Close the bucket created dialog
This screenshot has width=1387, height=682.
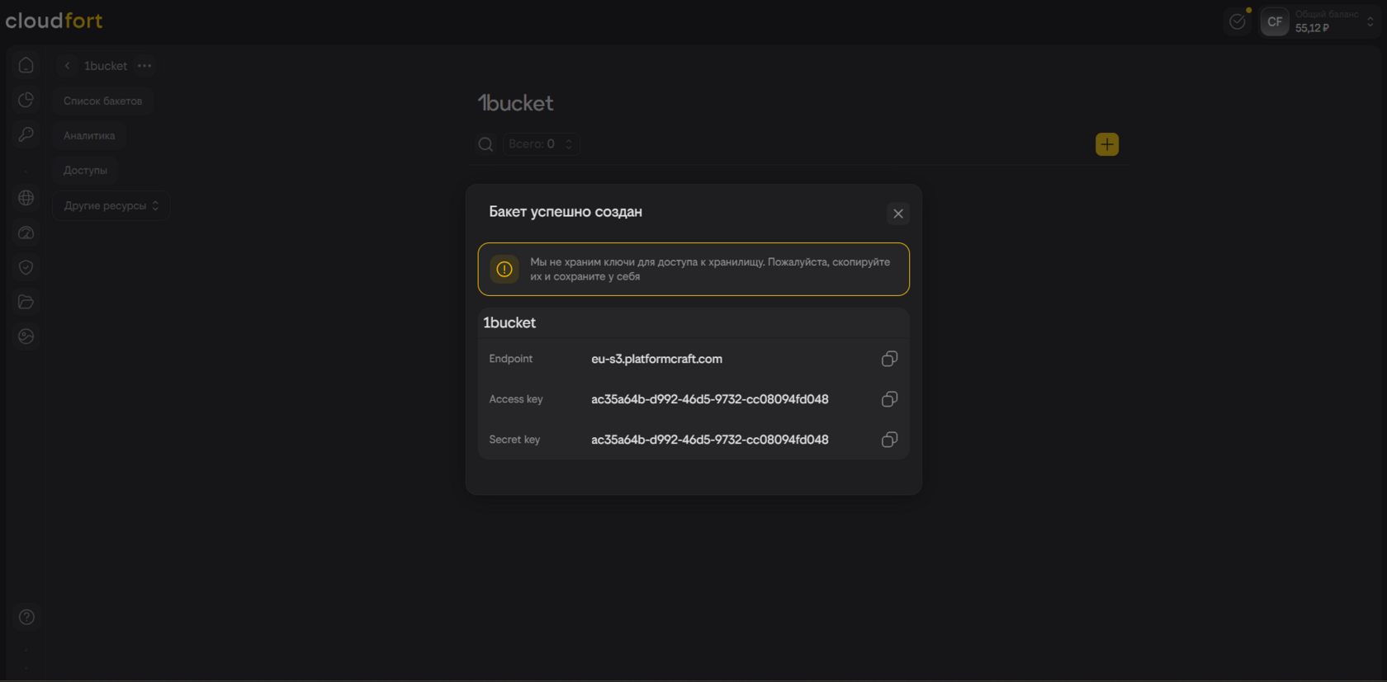[898, 214]
